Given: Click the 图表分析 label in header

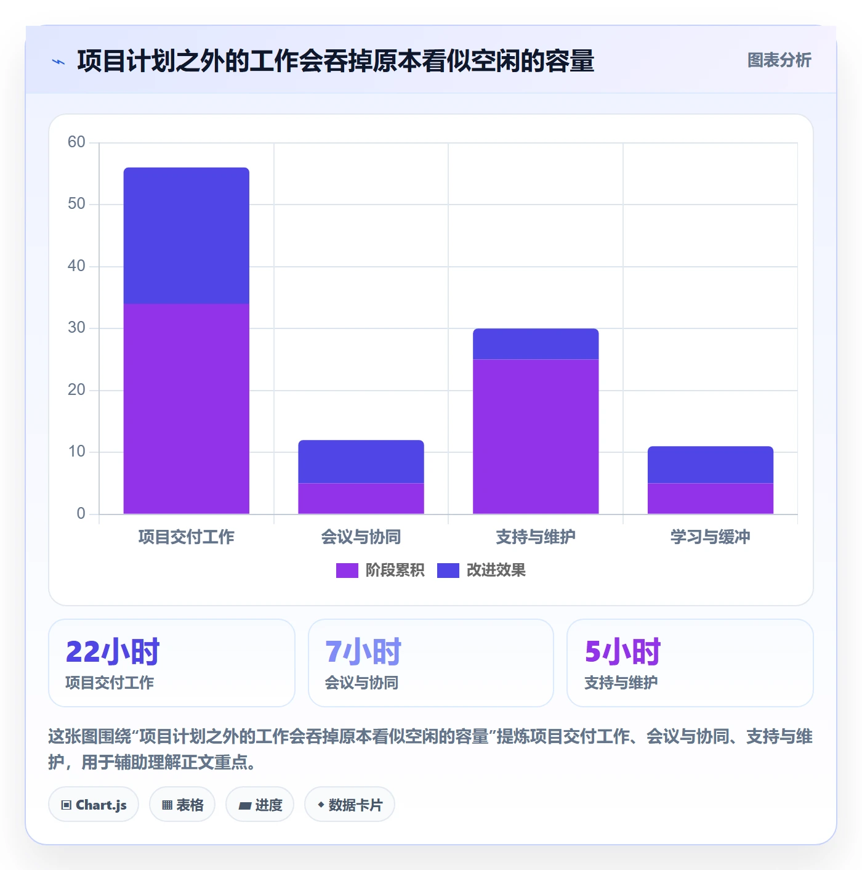Looking at the screenshot, I should click(x=779, y=60).
